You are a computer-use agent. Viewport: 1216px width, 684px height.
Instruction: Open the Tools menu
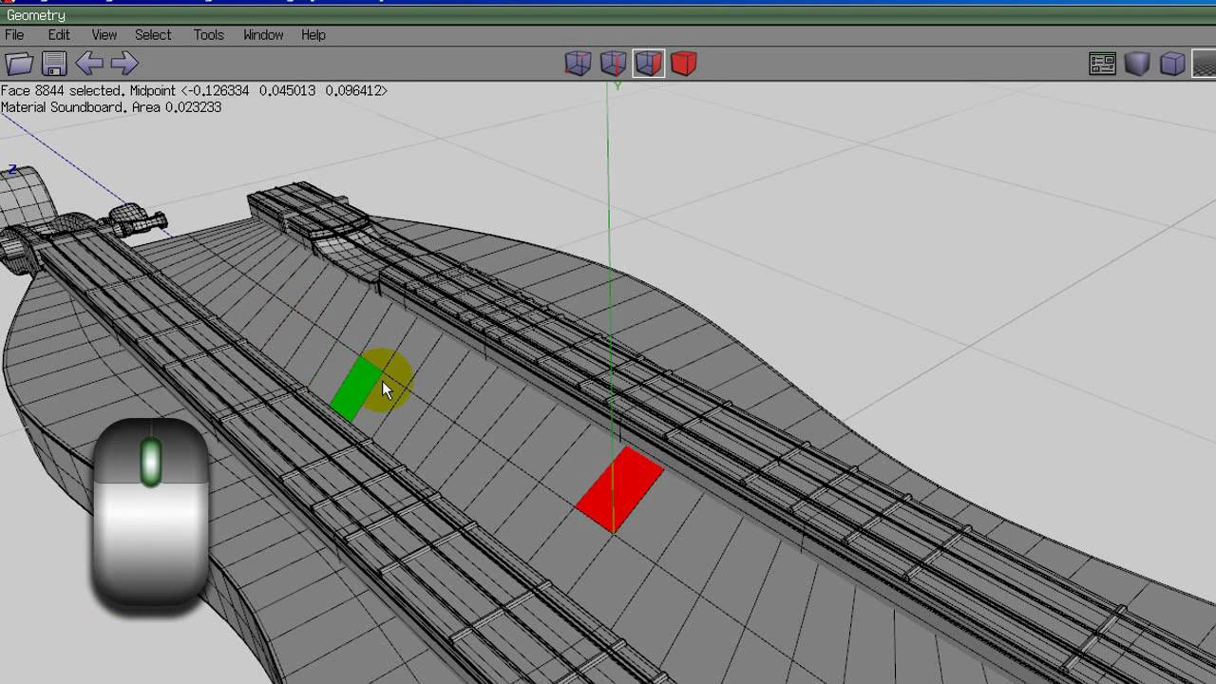point(207,35)
